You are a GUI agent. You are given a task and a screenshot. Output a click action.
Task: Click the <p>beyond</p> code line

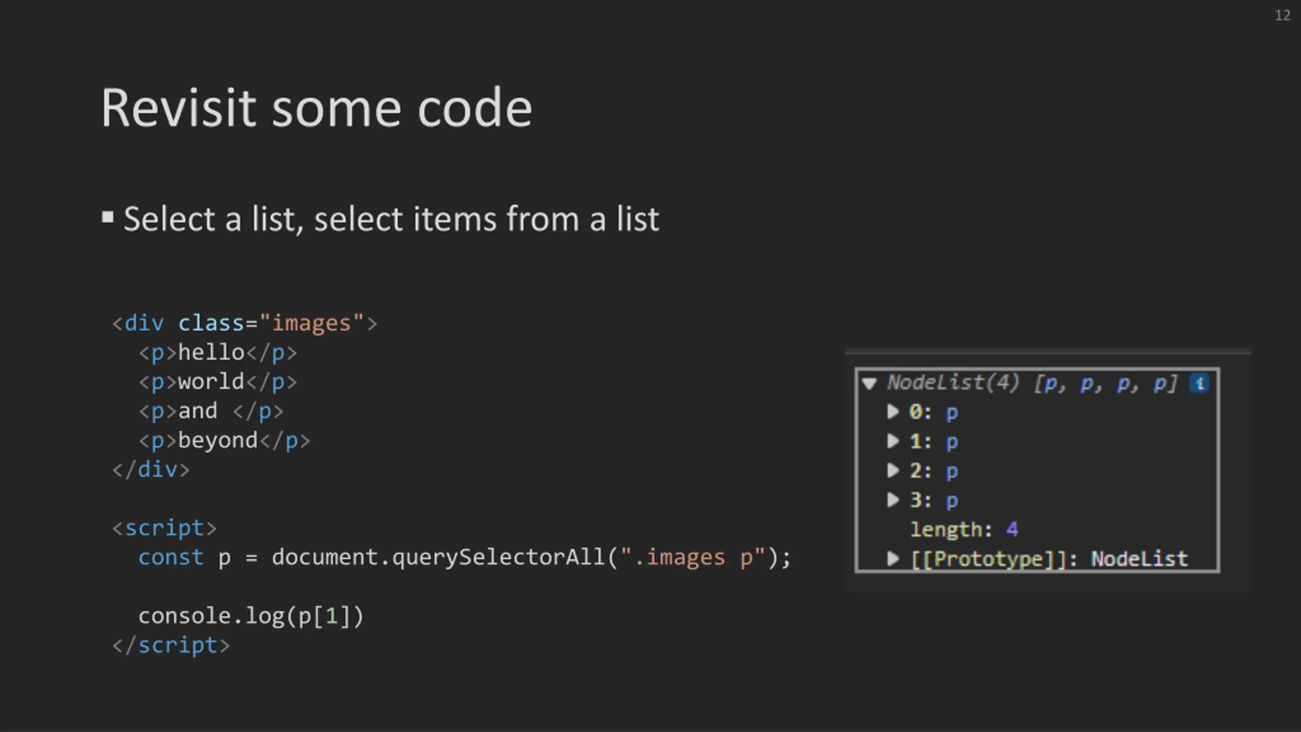click(x=225, y=441)
